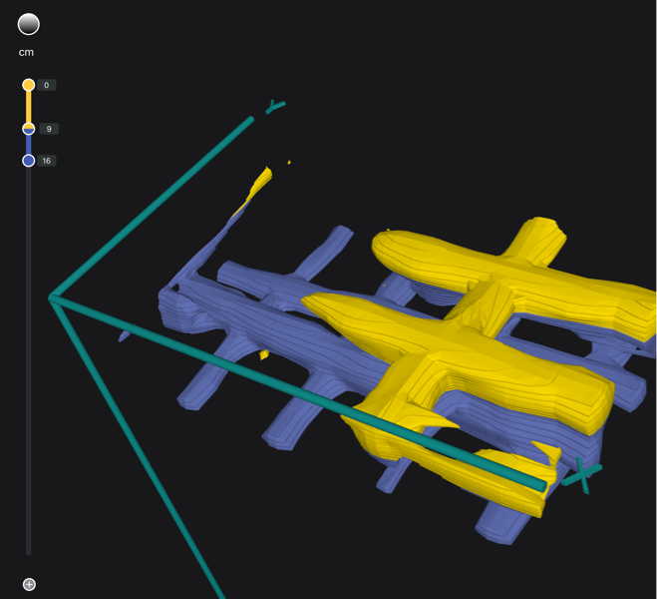Click the gradient sphere shading icon

pos(28,23)
